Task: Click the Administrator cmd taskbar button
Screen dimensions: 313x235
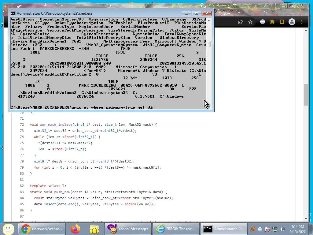Action: 224,229
